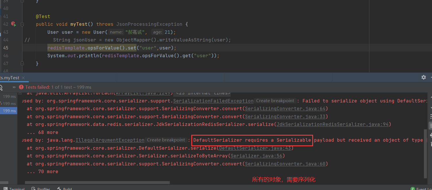Open the Build tool window tab
Image resolution: width=432 pixels, height=190 pixels.
point(67,189)
